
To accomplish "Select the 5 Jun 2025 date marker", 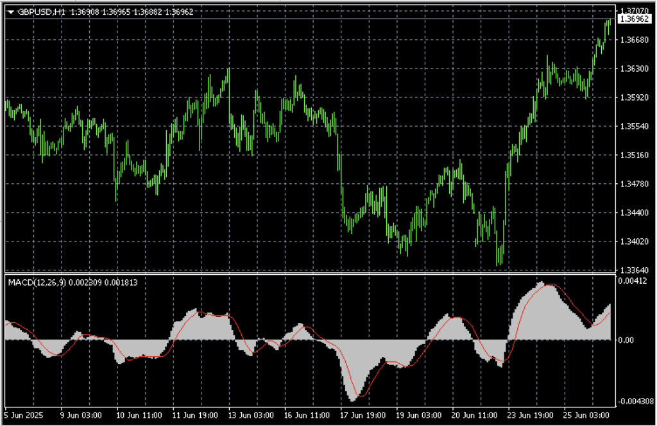I will 22,414.
